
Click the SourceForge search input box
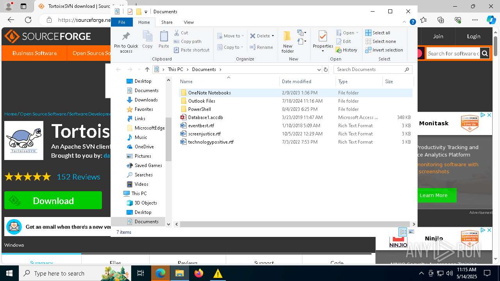pyautogui.click(x=453, y=53)
